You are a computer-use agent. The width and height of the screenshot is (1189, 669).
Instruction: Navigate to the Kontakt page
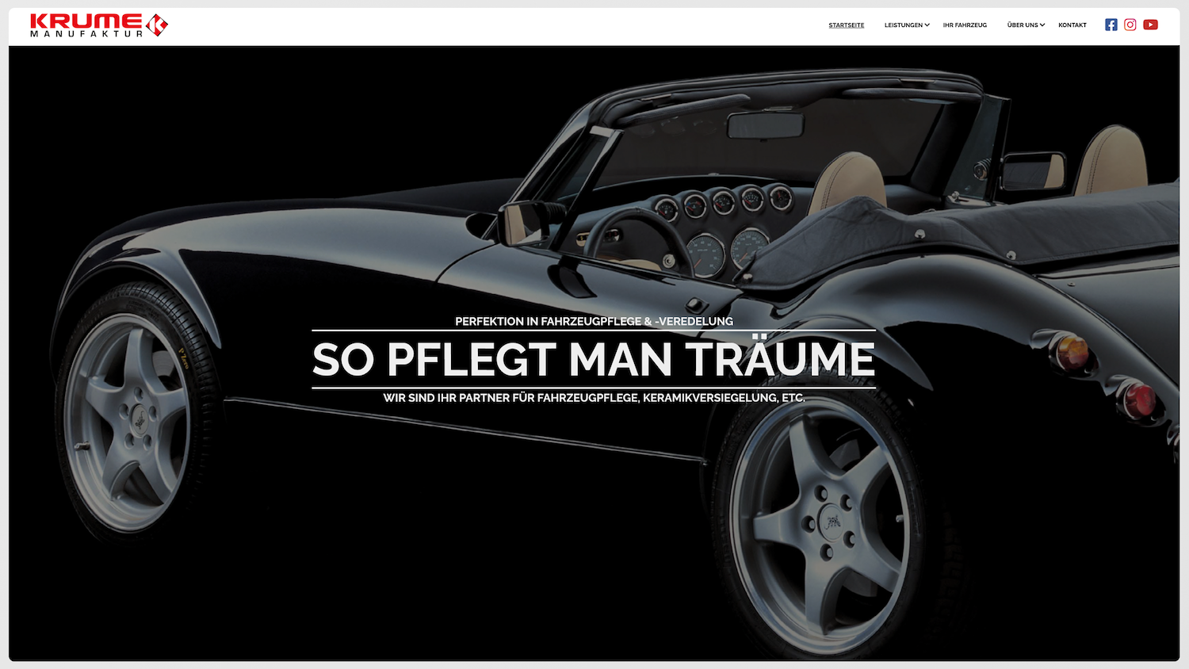pyautogui.click(x=1072, y=25)
